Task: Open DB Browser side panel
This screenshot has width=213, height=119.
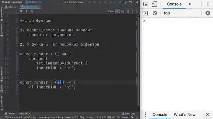Action: coord(1,14)
